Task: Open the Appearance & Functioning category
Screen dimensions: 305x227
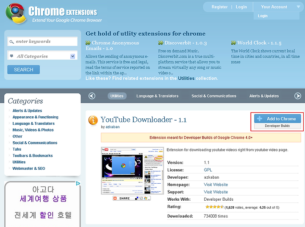Action: pyautogui.click(x=36, y=117)
